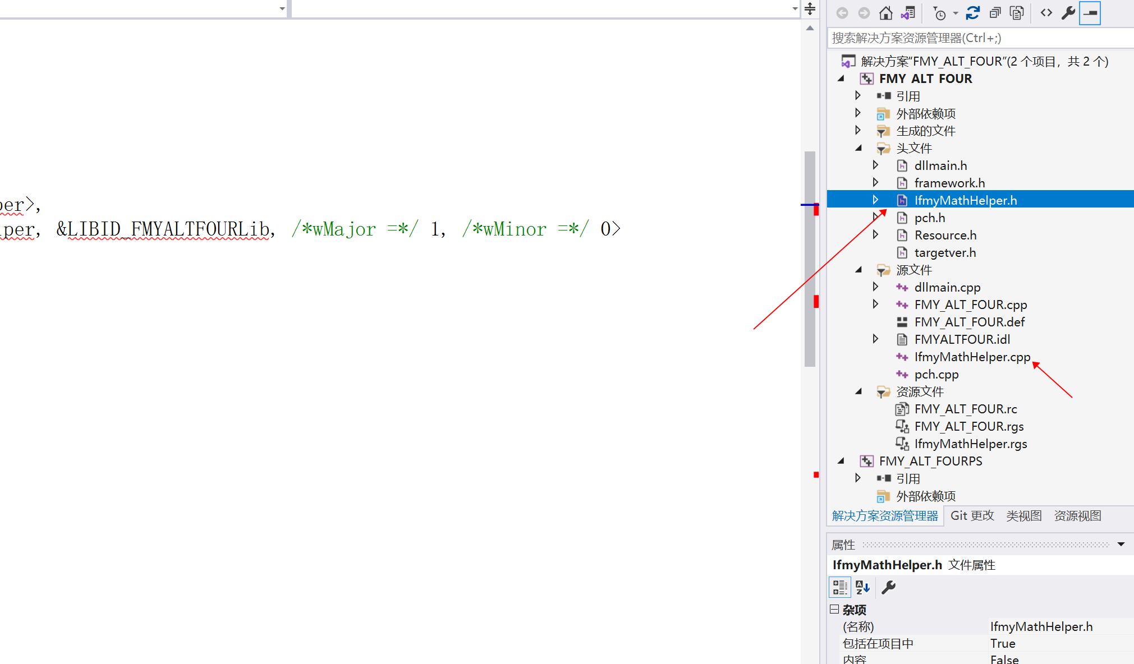Collapse the 资源文件 folder

tap(858, 391)
